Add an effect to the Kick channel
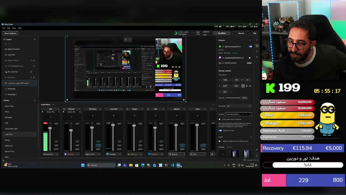 (198, 116)
